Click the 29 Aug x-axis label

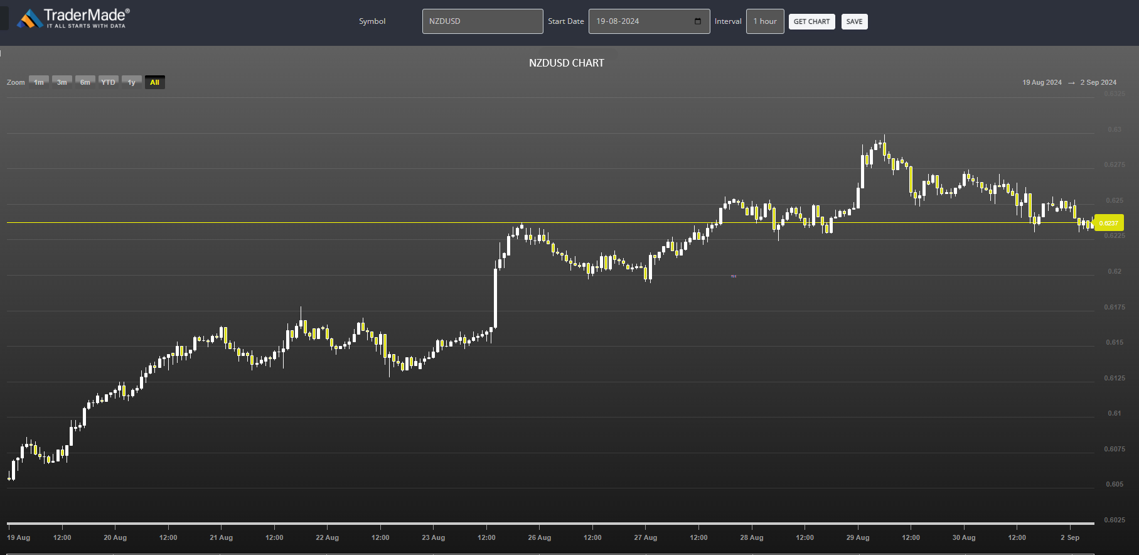click(858, 537)
